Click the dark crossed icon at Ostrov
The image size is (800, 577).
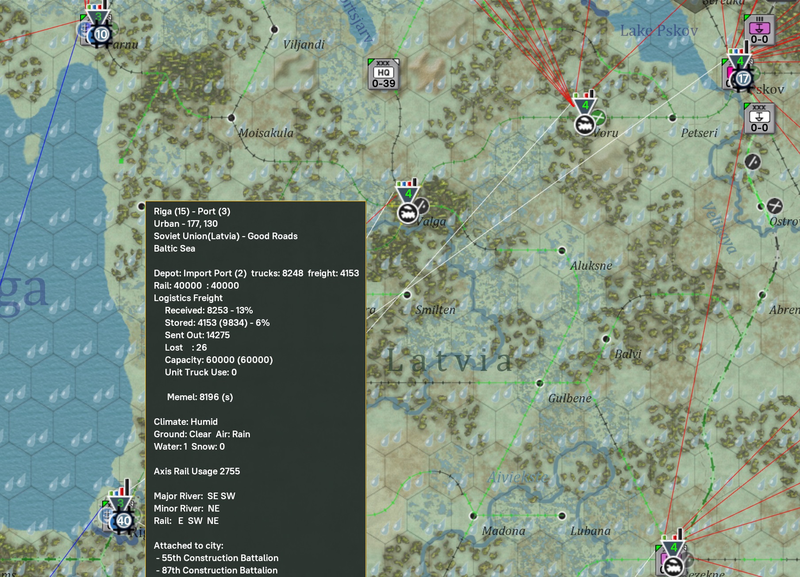coord(774,206)
